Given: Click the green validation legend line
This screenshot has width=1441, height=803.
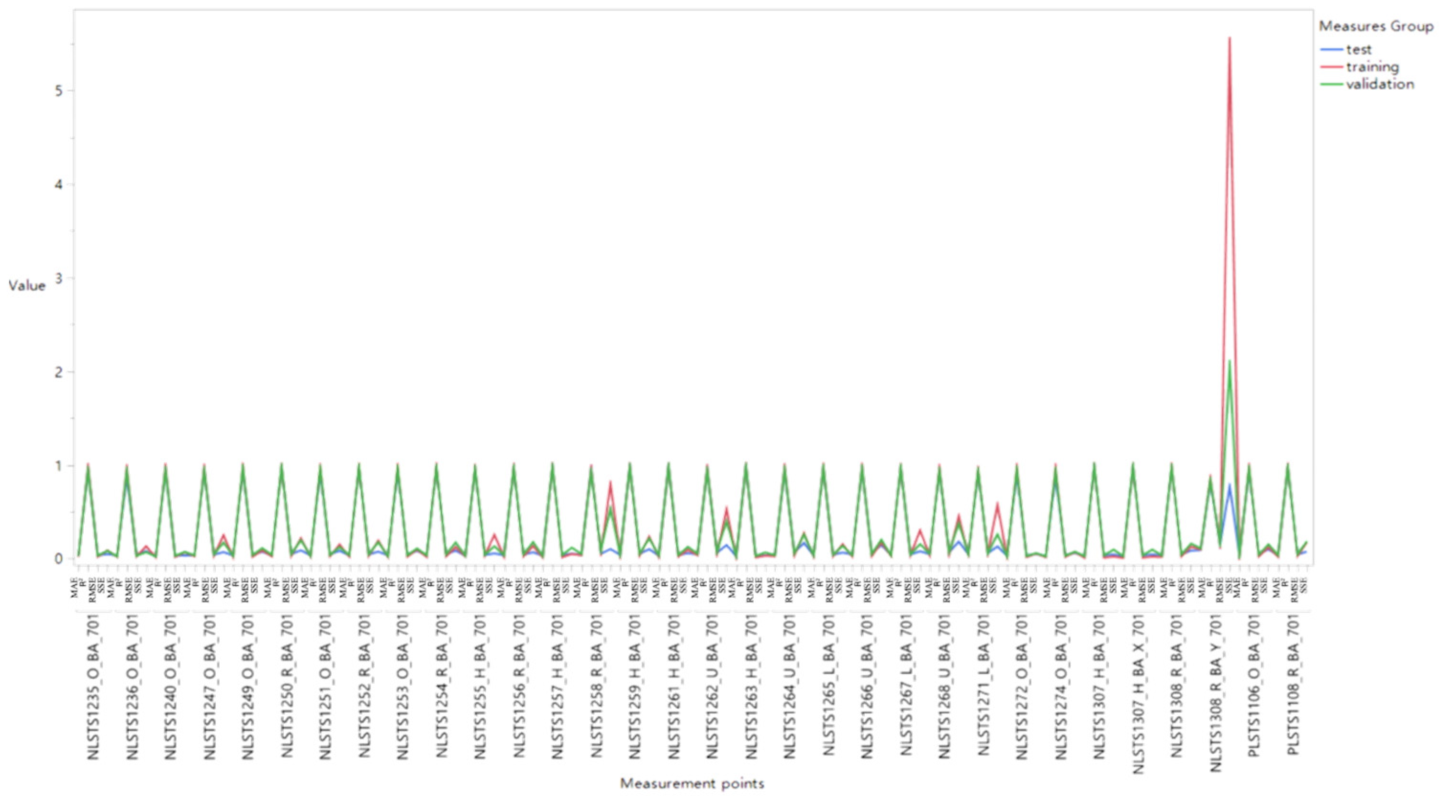Looking at the screenshot, I should pyautogui.click(x=1331, y=84).
